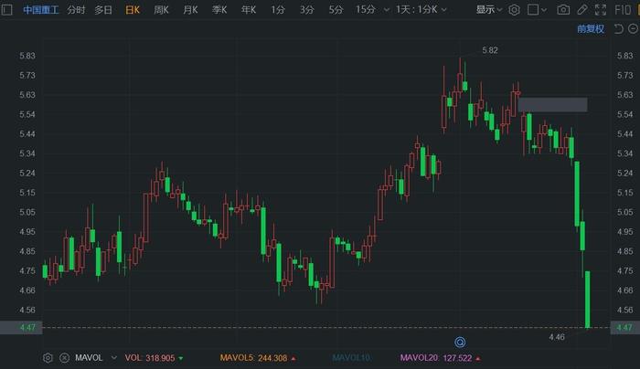Click the zoom out minus circle icon
Image resolution: width=640 pixels, height=369 pixels.
coord(633,28)
